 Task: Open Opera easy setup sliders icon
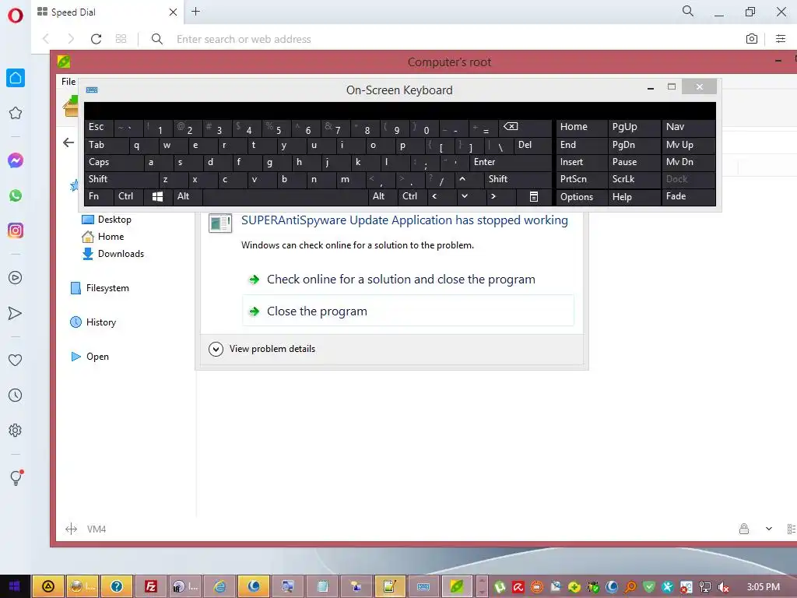coord(781,39)
